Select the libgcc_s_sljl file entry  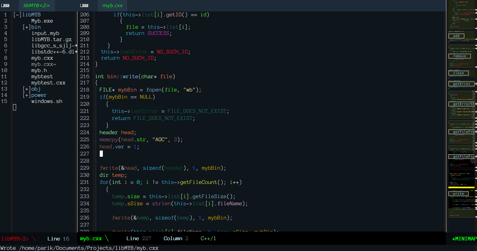pyautogui.click(x=53, y=45)
